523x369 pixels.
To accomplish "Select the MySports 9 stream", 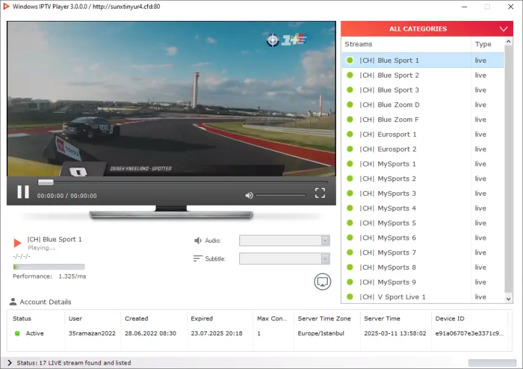I will tap(423, 282).
